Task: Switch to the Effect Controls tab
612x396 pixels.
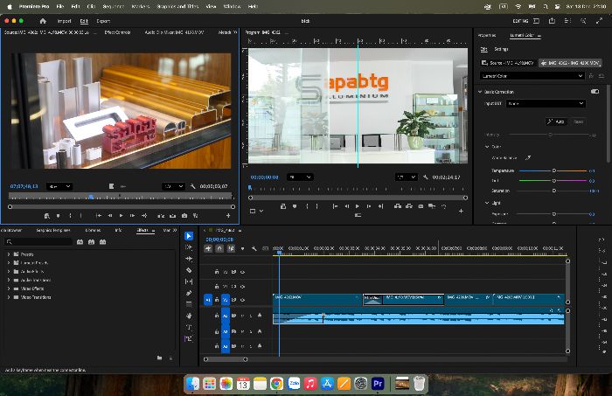Action: [117, 32]
